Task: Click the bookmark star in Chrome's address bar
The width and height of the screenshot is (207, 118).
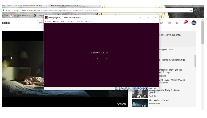Action: click(x=191, y=10)
